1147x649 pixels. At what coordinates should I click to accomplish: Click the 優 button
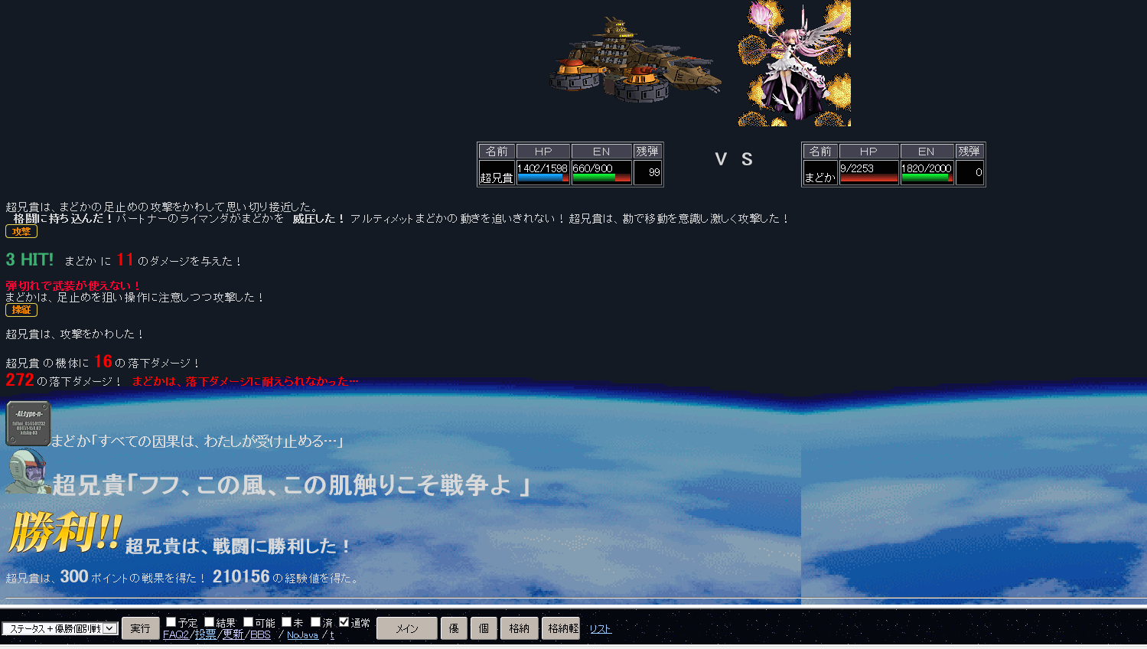(x=454, y=628)
